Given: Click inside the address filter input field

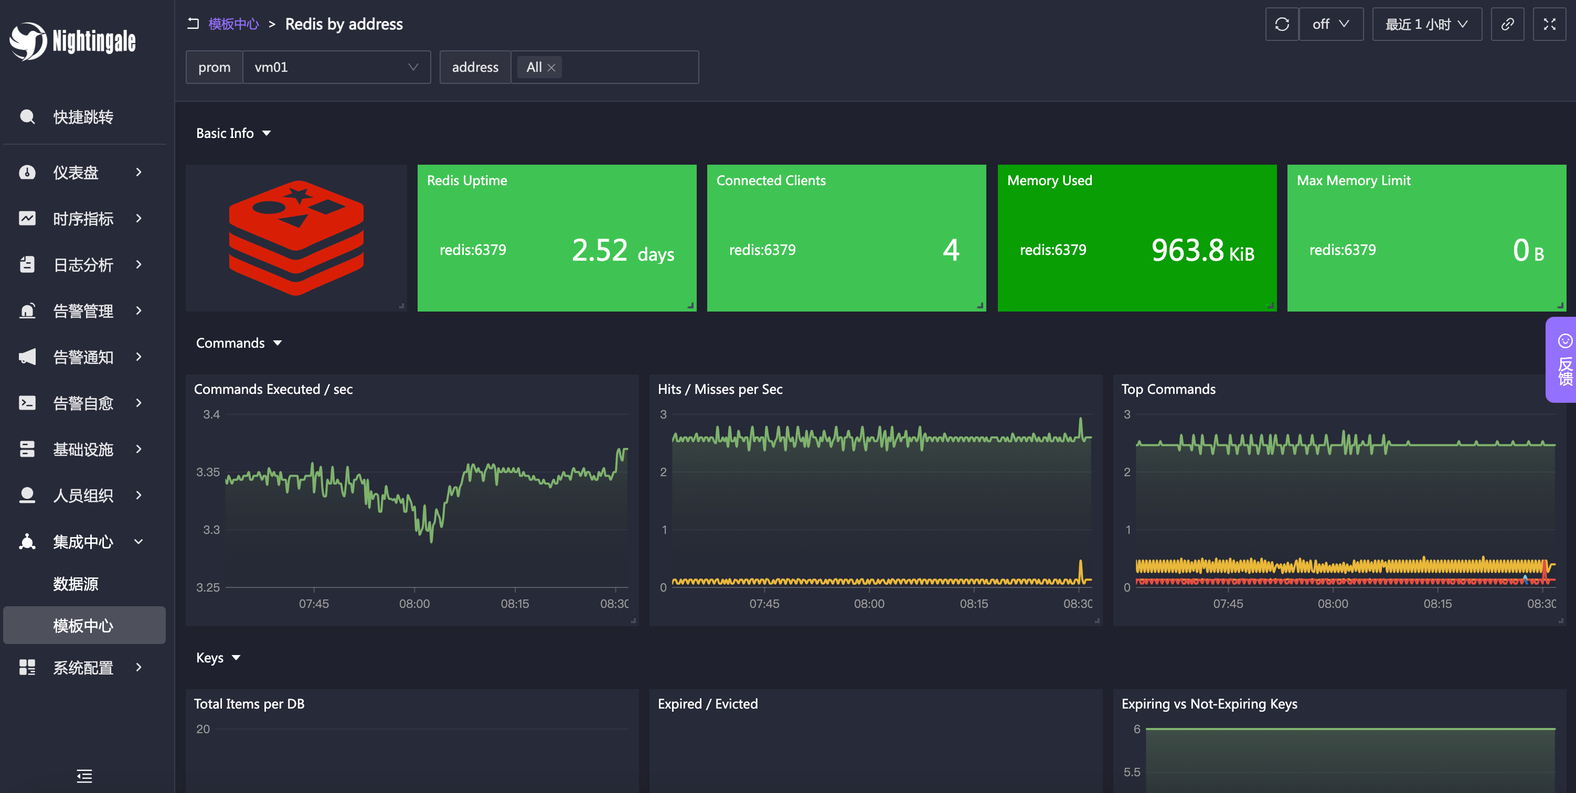Looking at the screenshot, I should coord(629,67).
